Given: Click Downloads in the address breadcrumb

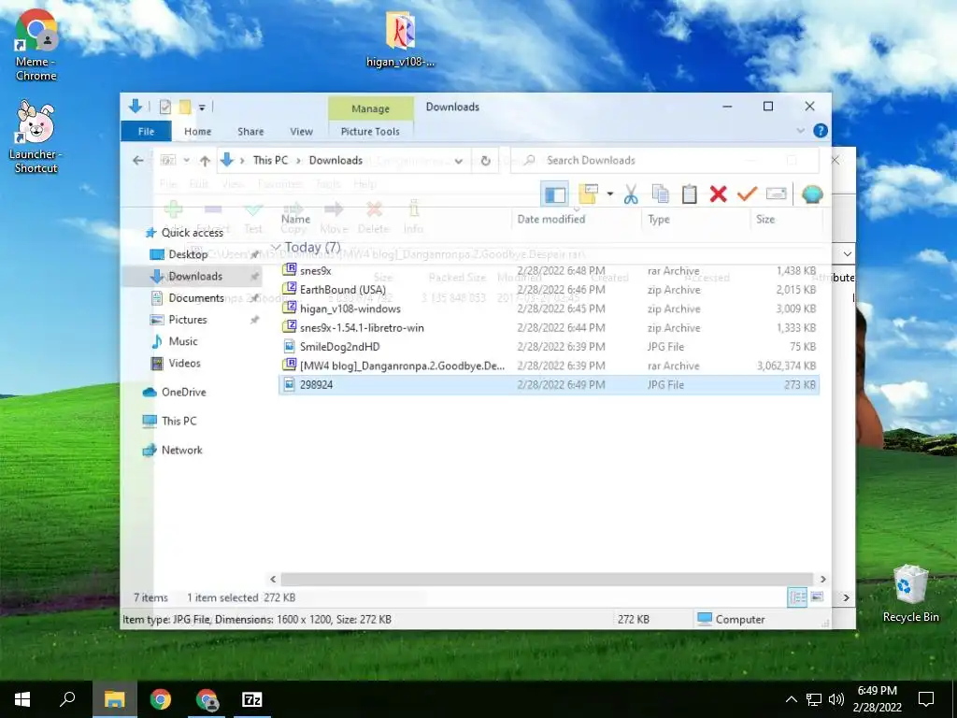Looking at the screenshot, I should point(336,161).
